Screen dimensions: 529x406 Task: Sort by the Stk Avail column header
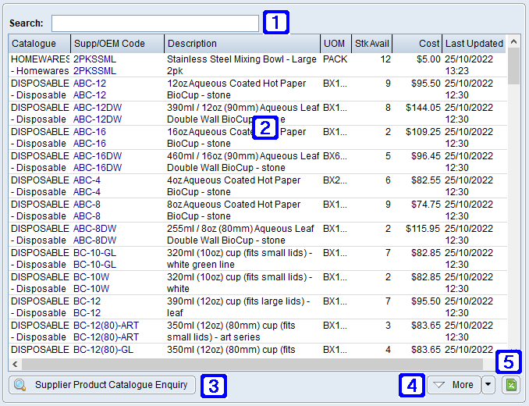pos(372,44)
